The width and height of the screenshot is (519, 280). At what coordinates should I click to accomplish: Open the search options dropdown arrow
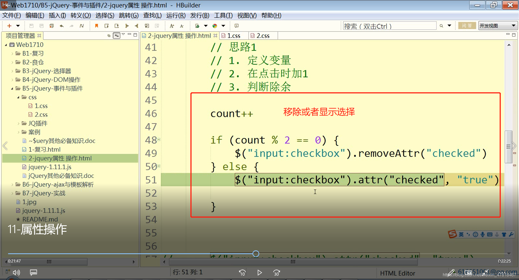[449, 26]
